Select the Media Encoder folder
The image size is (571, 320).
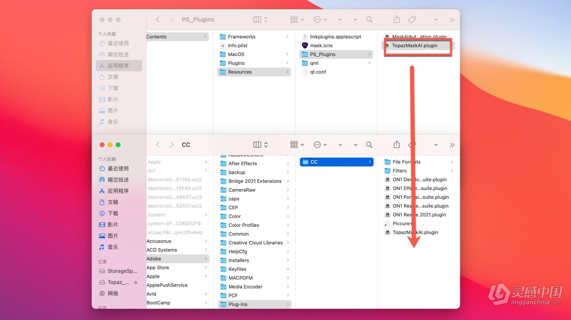click(x=254, y=287)
